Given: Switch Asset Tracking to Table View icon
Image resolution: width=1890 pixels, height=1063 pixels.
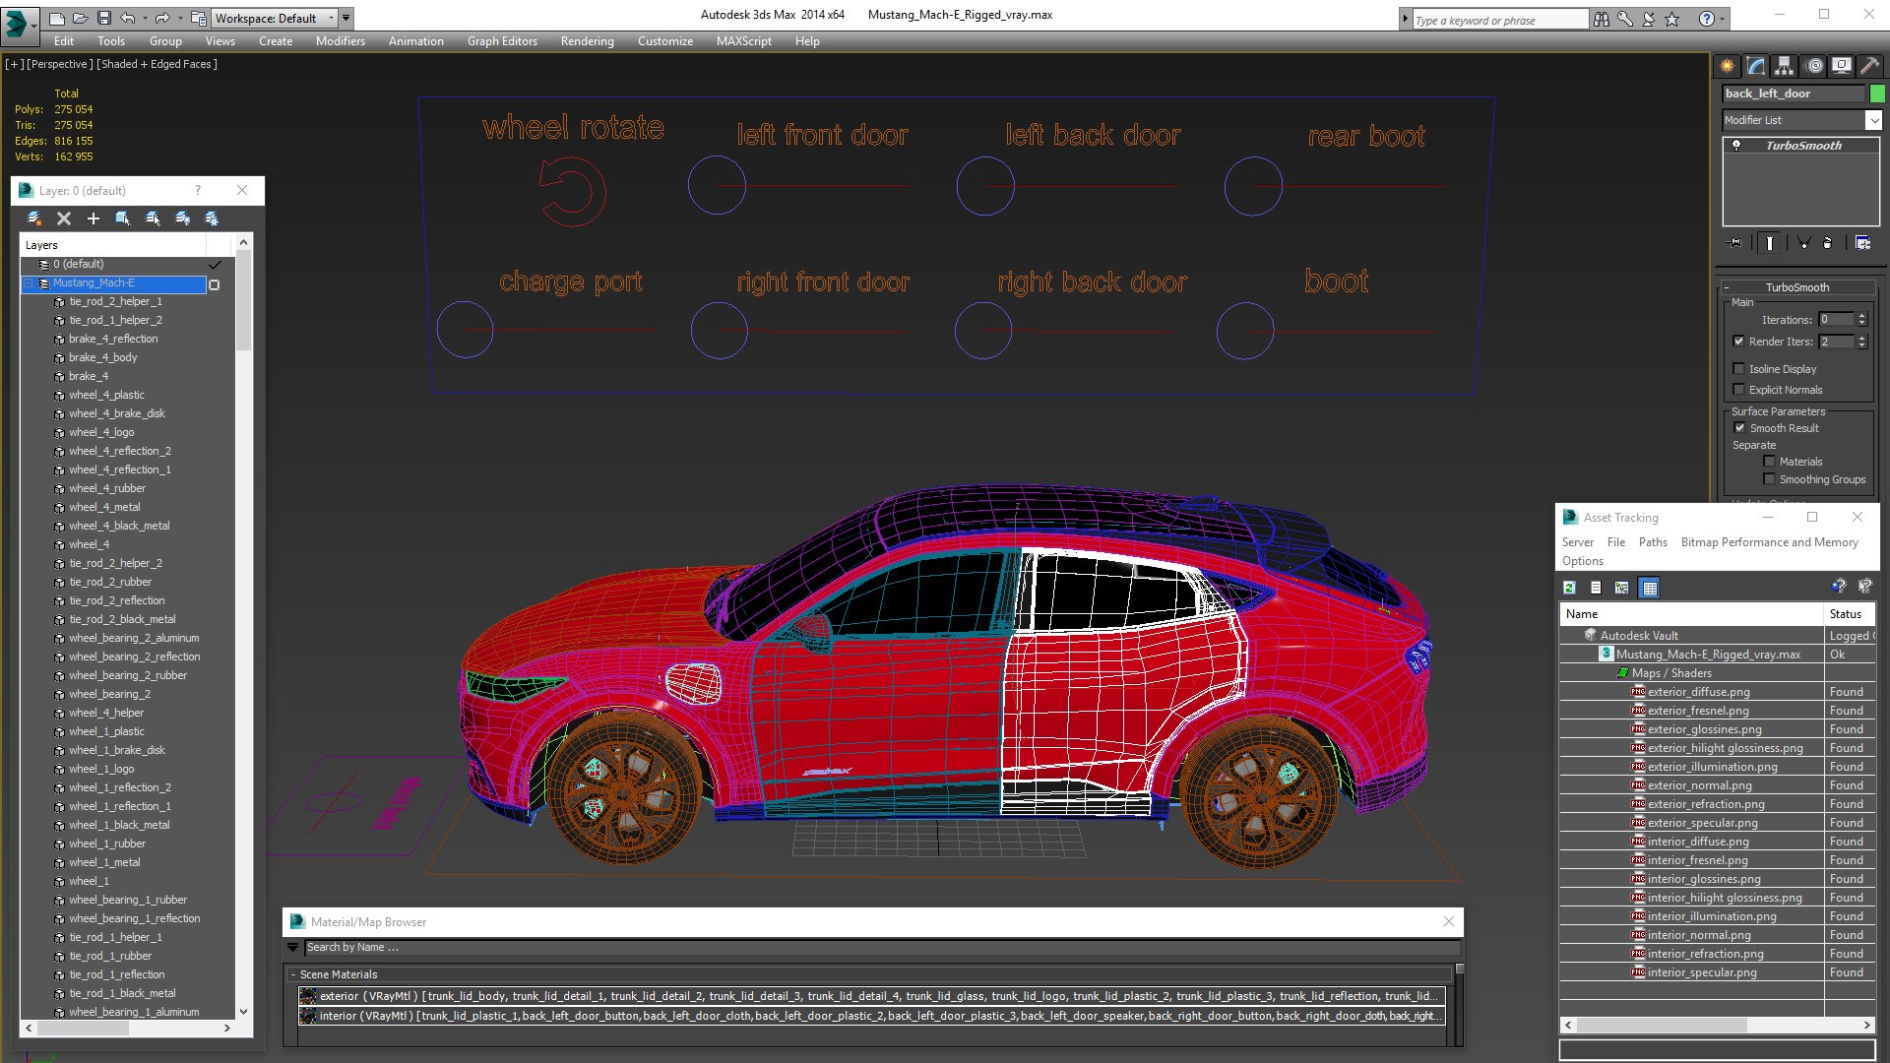Looking at the screenshot, I should (x=1650, y=588).
